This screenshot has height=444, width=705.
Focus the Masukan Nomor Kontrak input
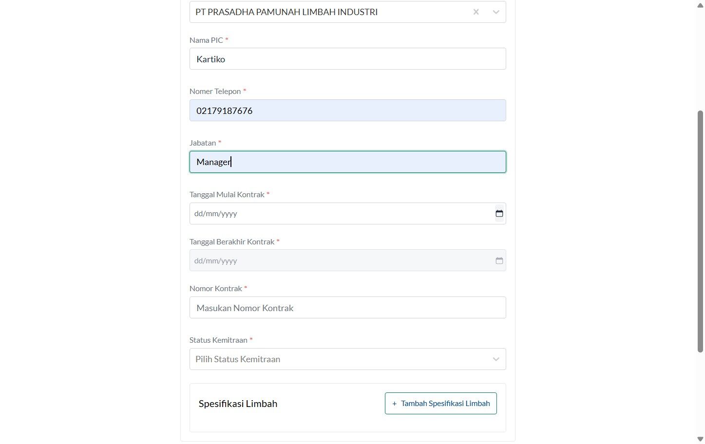point(347,308)
